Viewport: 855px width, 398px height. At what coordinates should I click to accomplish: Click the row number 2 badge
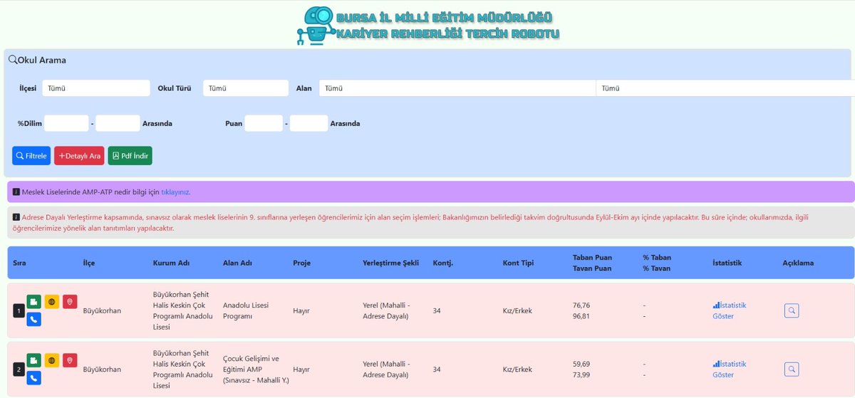[18, 370]
